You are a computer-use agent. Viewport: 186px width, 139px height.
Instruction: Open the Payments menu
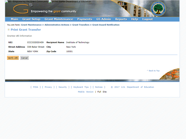point(85,19)
